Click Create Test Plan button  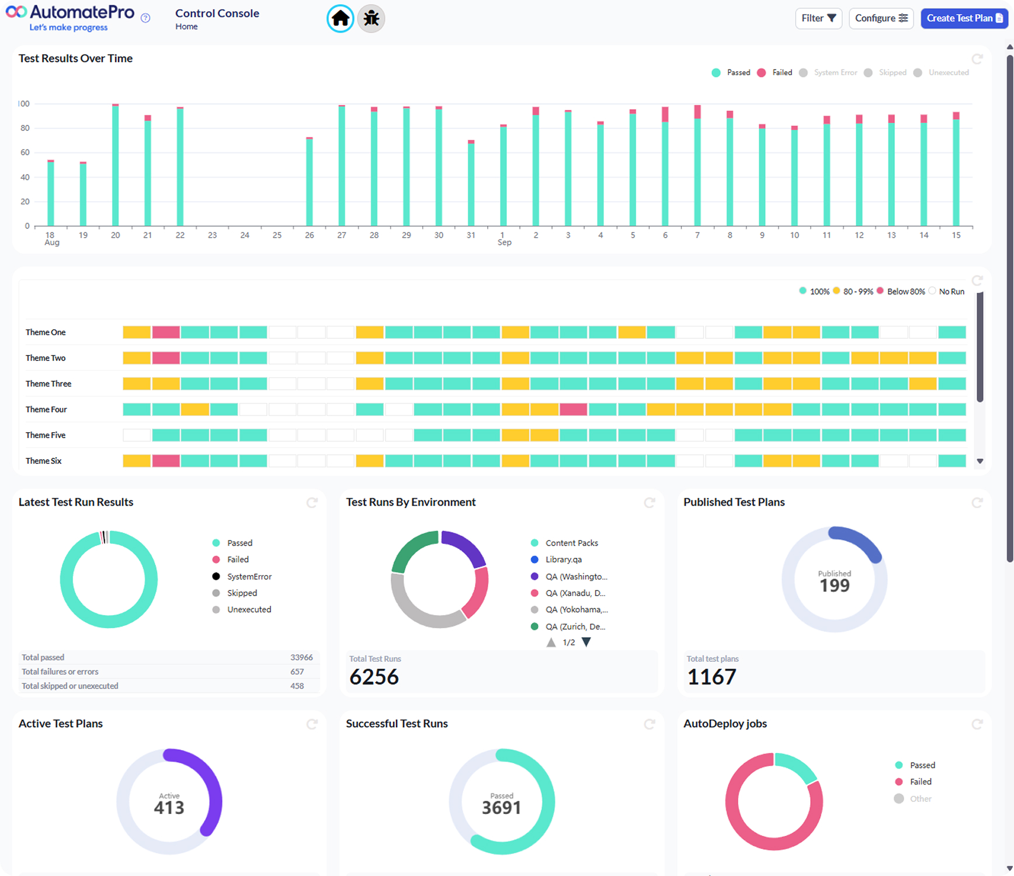point(964,18)
